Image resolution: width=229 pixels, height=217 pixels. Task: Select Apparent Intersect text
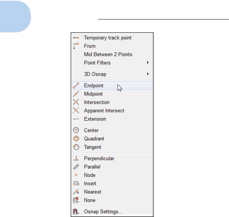pos(104,111)
